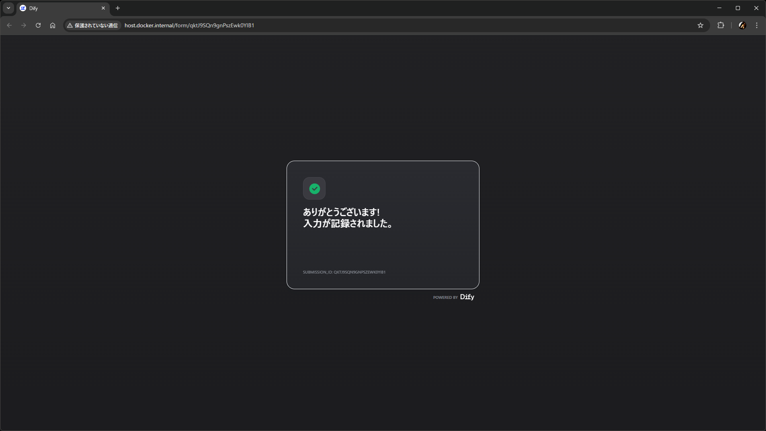Image resolution: width=766 pixels, height=431 pixels.
Task: Open the tab search dropdown chevron
Action: 8,8
